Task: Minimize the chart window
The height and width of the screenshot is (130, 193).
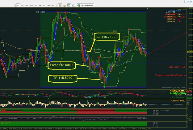Action: 186,2
